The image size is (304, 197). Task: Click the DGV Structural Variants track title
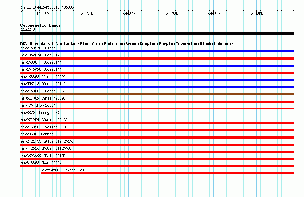126,44
